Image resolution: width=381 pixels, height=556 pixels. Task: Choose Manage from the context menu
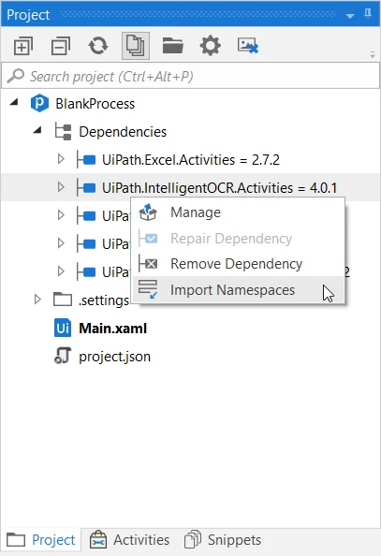(x=196, y=212)
